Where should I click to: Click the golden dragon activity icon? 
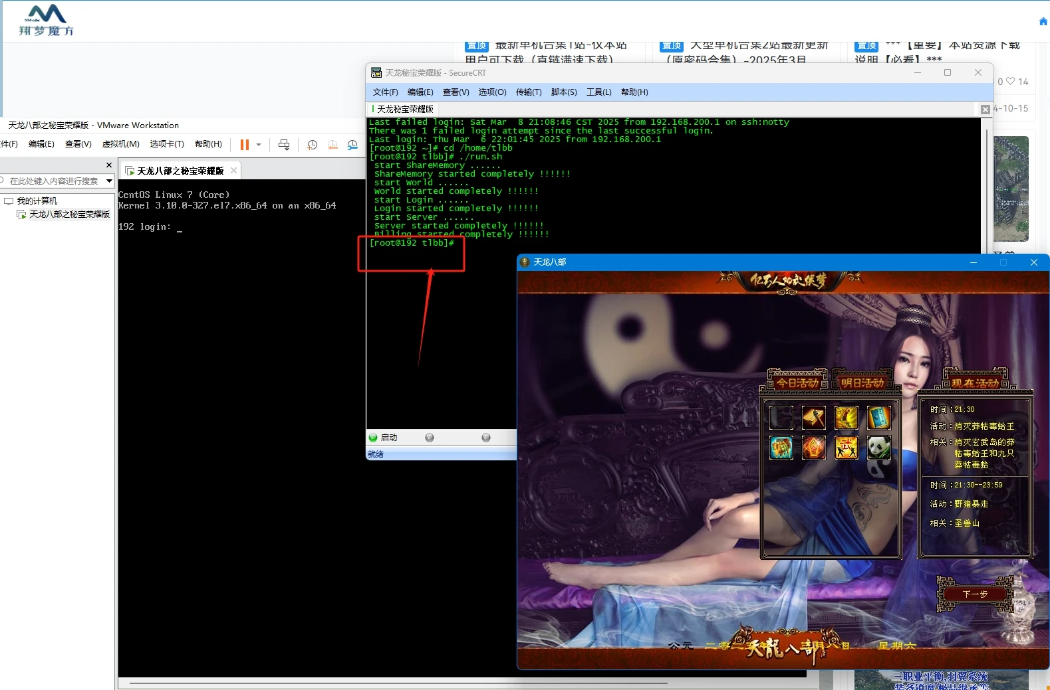(x=847, y=418)
